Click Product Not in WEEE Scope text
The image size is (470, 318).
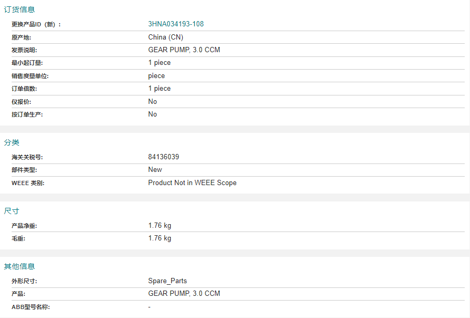click(x=192, y=182)
